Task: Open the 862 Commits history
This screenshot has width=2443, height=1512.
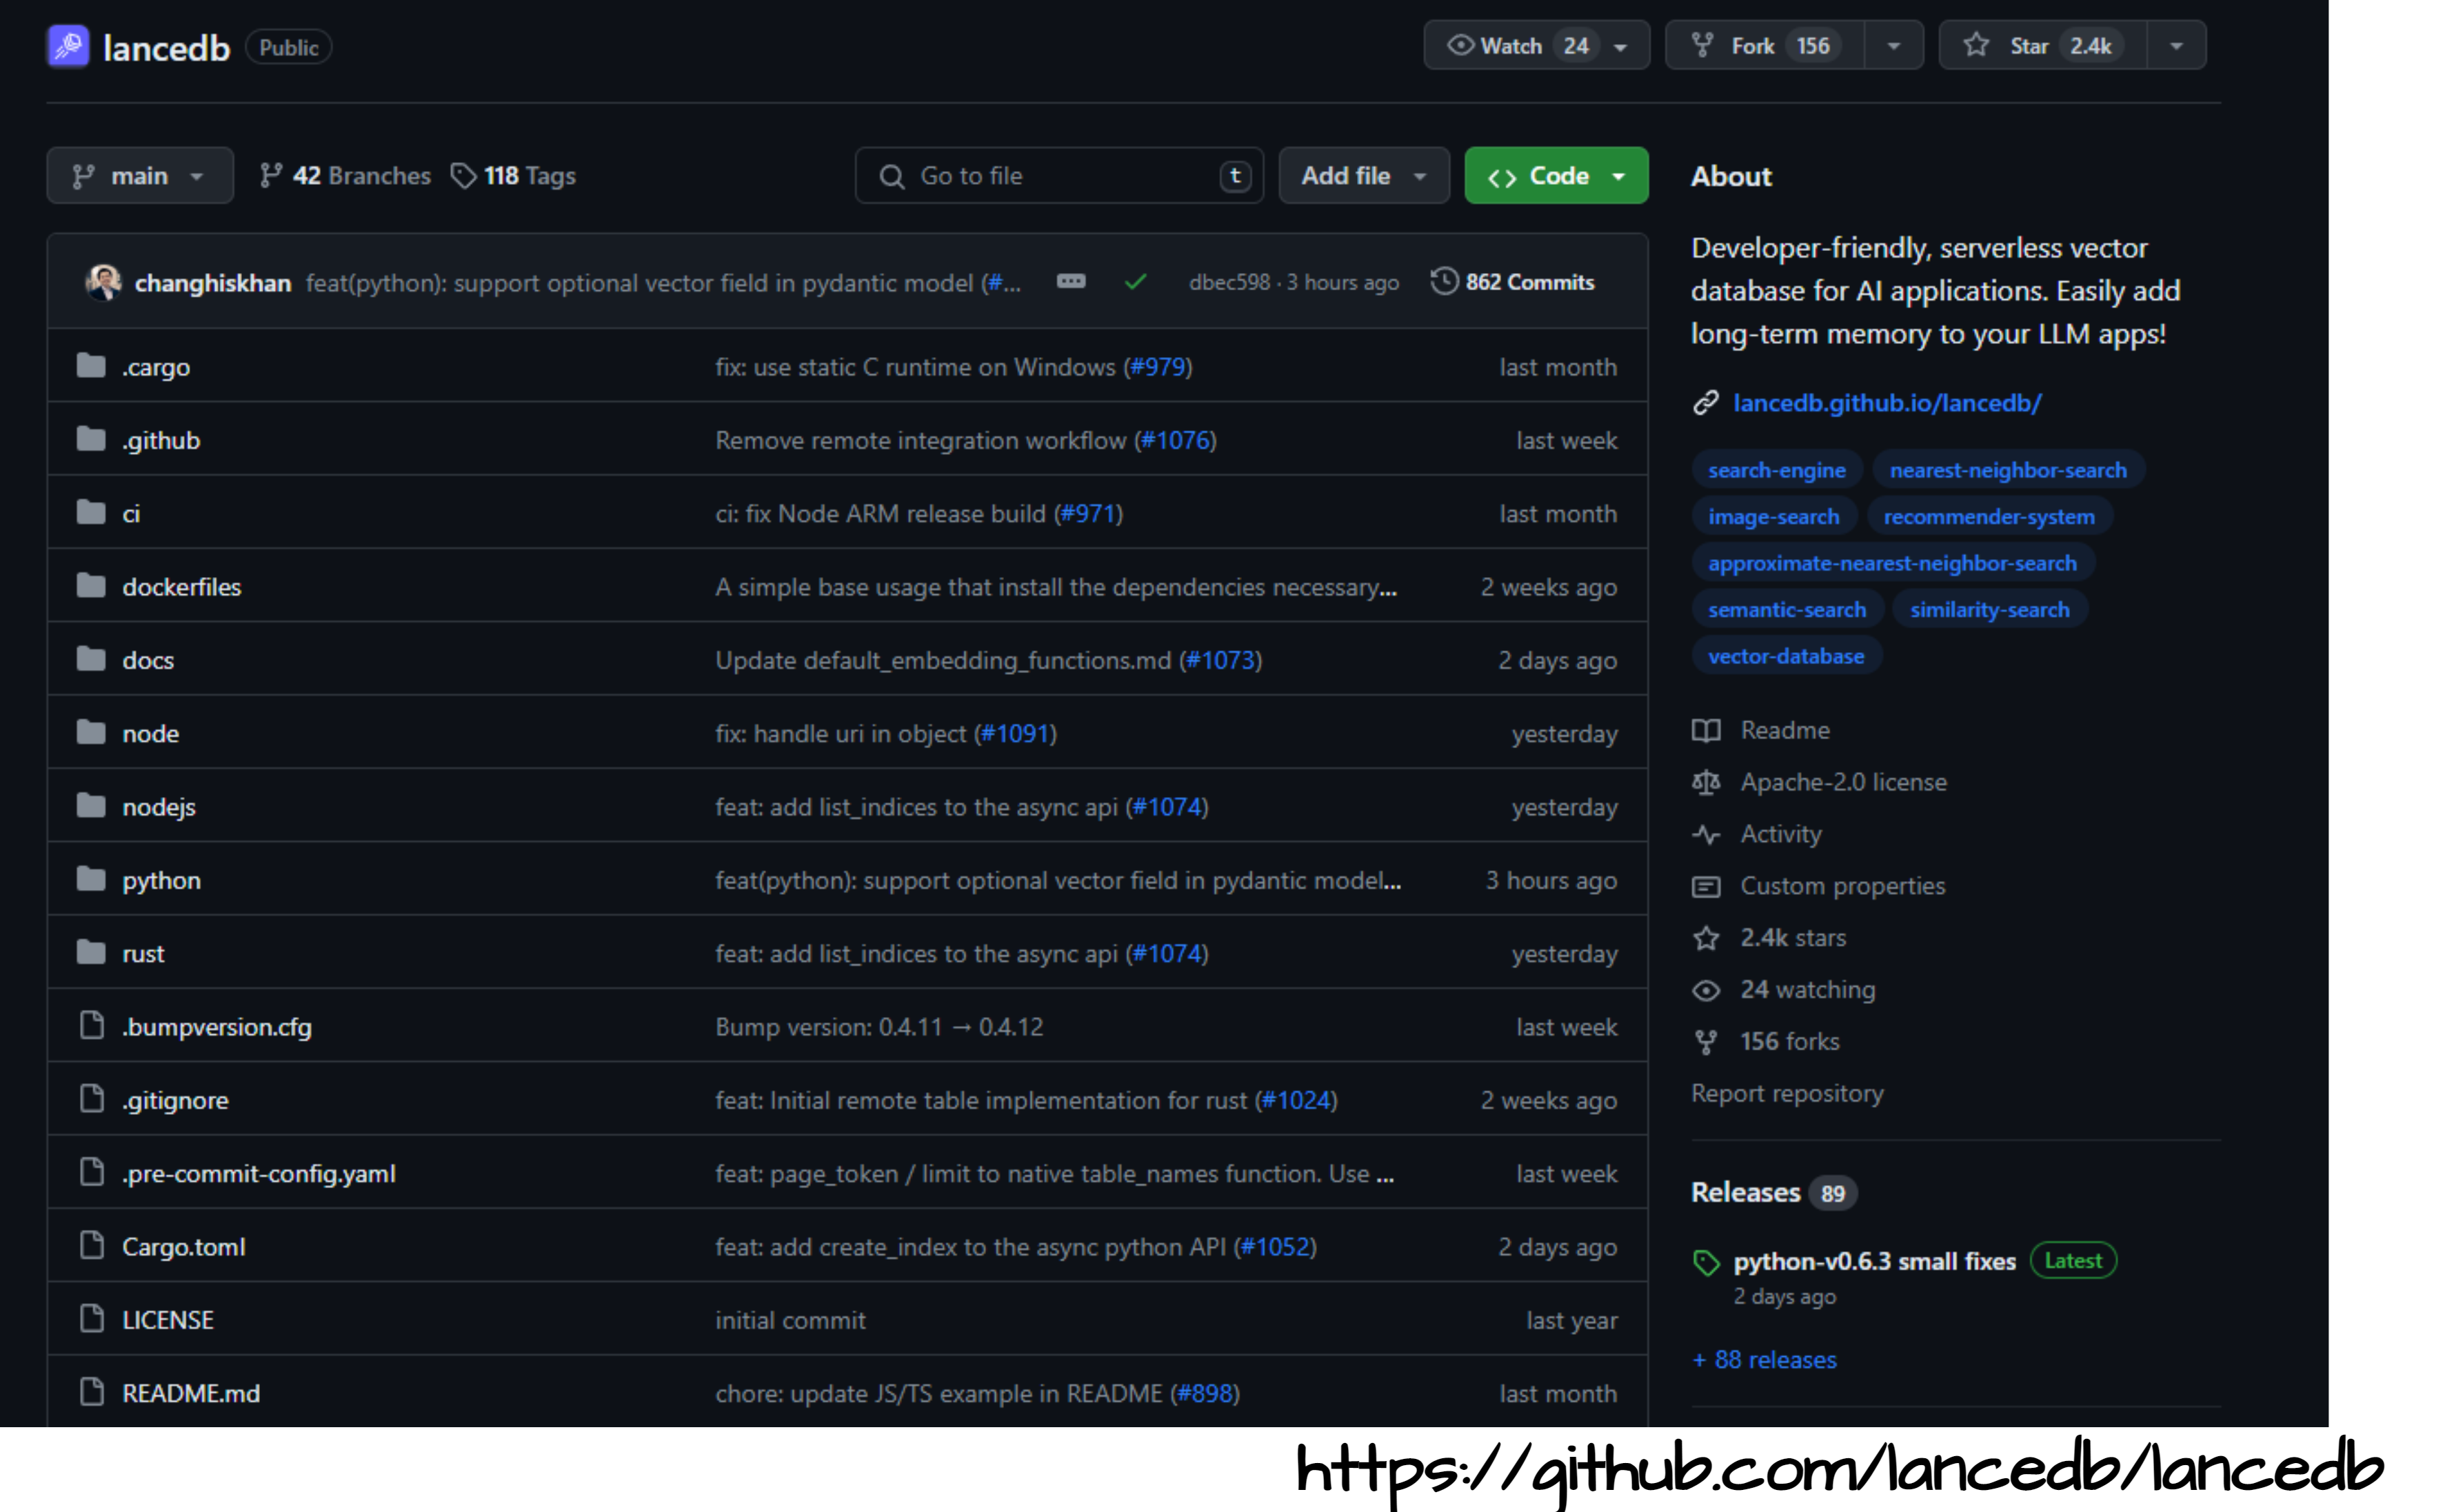Action: click(x=1512, y=282)
